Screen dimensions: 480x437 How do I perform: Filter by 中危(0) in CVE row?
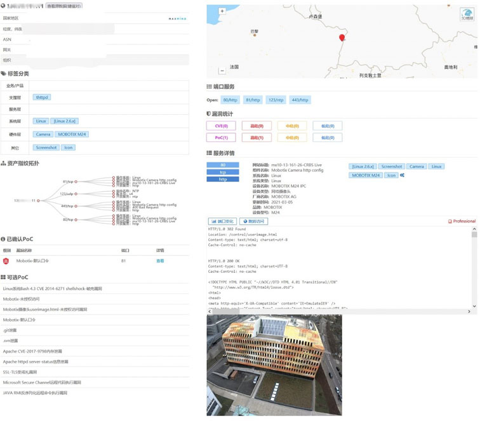click(292, 126)
